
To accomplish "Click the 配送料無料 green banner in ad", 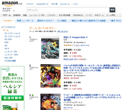I will click(x=12, y=98).
